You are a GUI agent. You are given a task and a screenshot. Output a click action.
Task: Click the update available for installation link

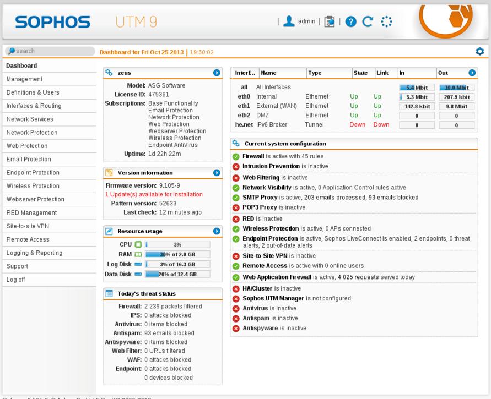tap(154, 194)
